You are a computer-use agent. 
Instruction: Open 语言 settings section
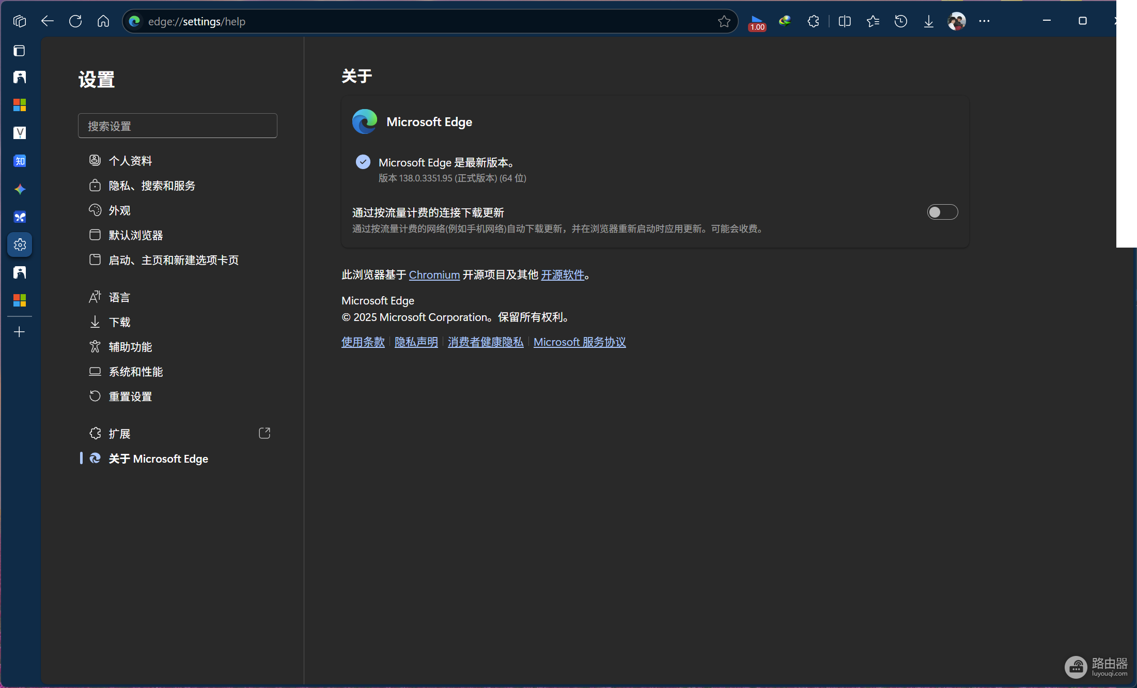tap(178, 297)
